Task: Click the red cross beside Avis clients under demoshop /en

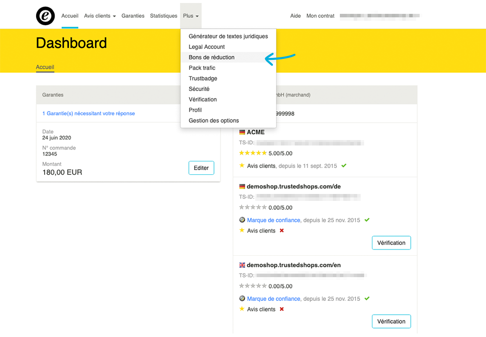Action: (x=282, y=309)
